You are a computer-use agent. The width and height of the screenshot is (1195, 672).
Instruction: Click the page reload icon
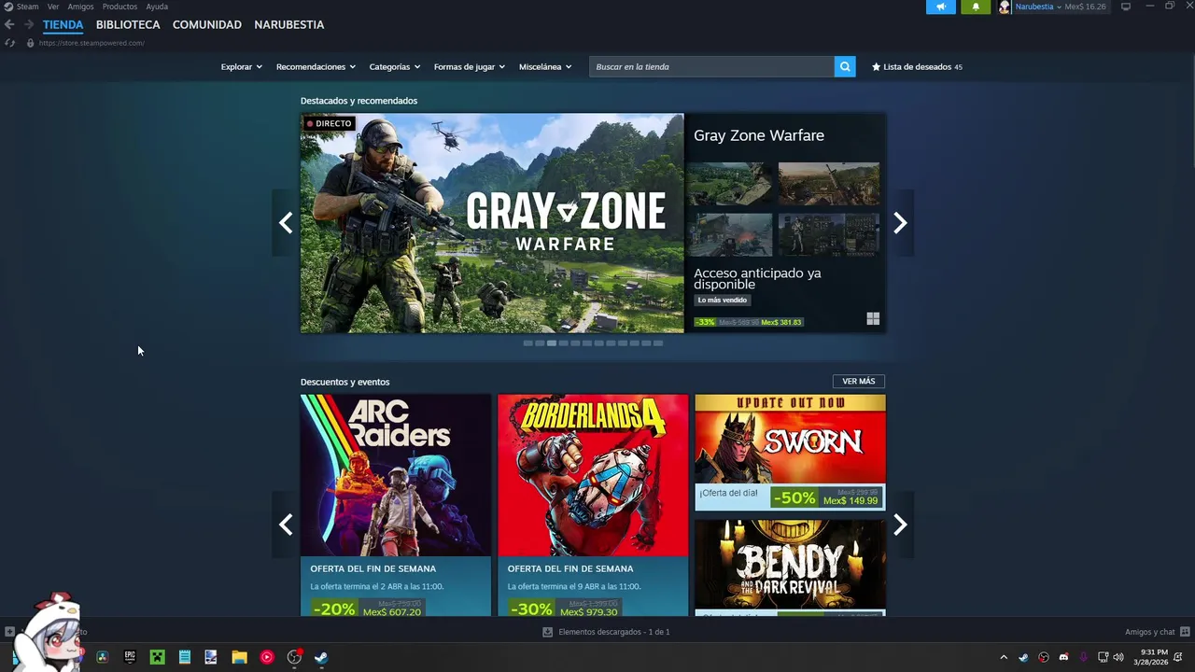click(9, 43)
